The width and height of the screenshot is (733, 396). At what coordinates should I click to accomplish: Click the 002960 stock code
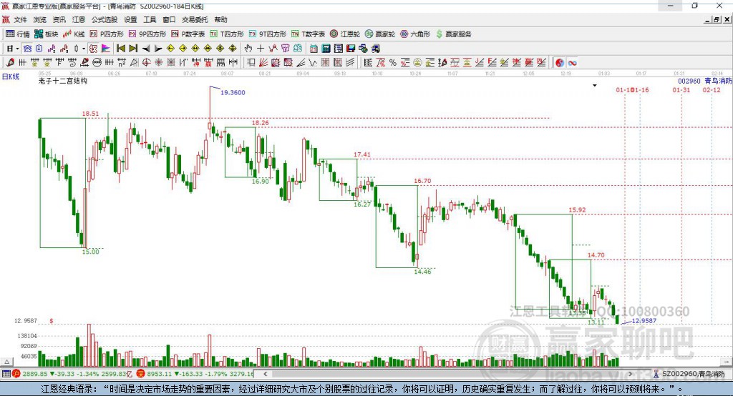pyautogui.click(x=689, y=81)
